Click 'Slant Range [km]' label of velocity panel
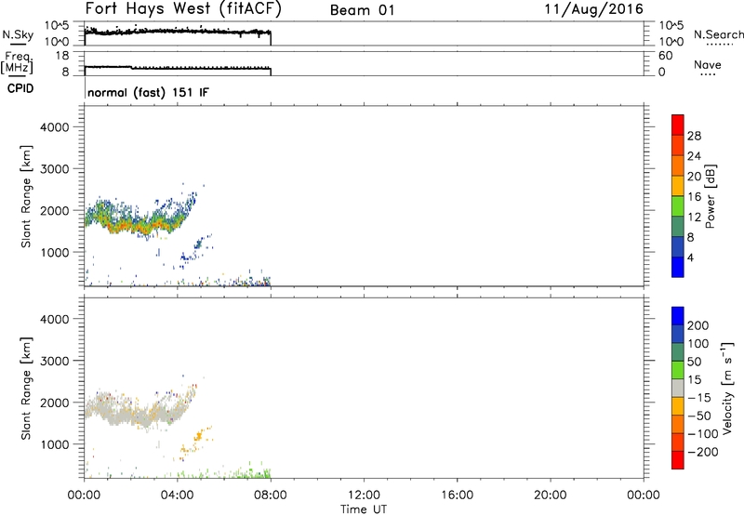744x515 pixels. click(x=26, y=389)
